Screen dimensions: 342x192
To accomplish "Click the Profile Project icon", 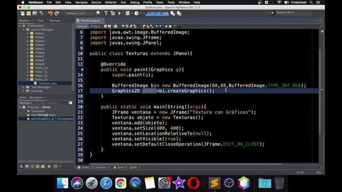I will pyautogui.click(x=137, y=13).
